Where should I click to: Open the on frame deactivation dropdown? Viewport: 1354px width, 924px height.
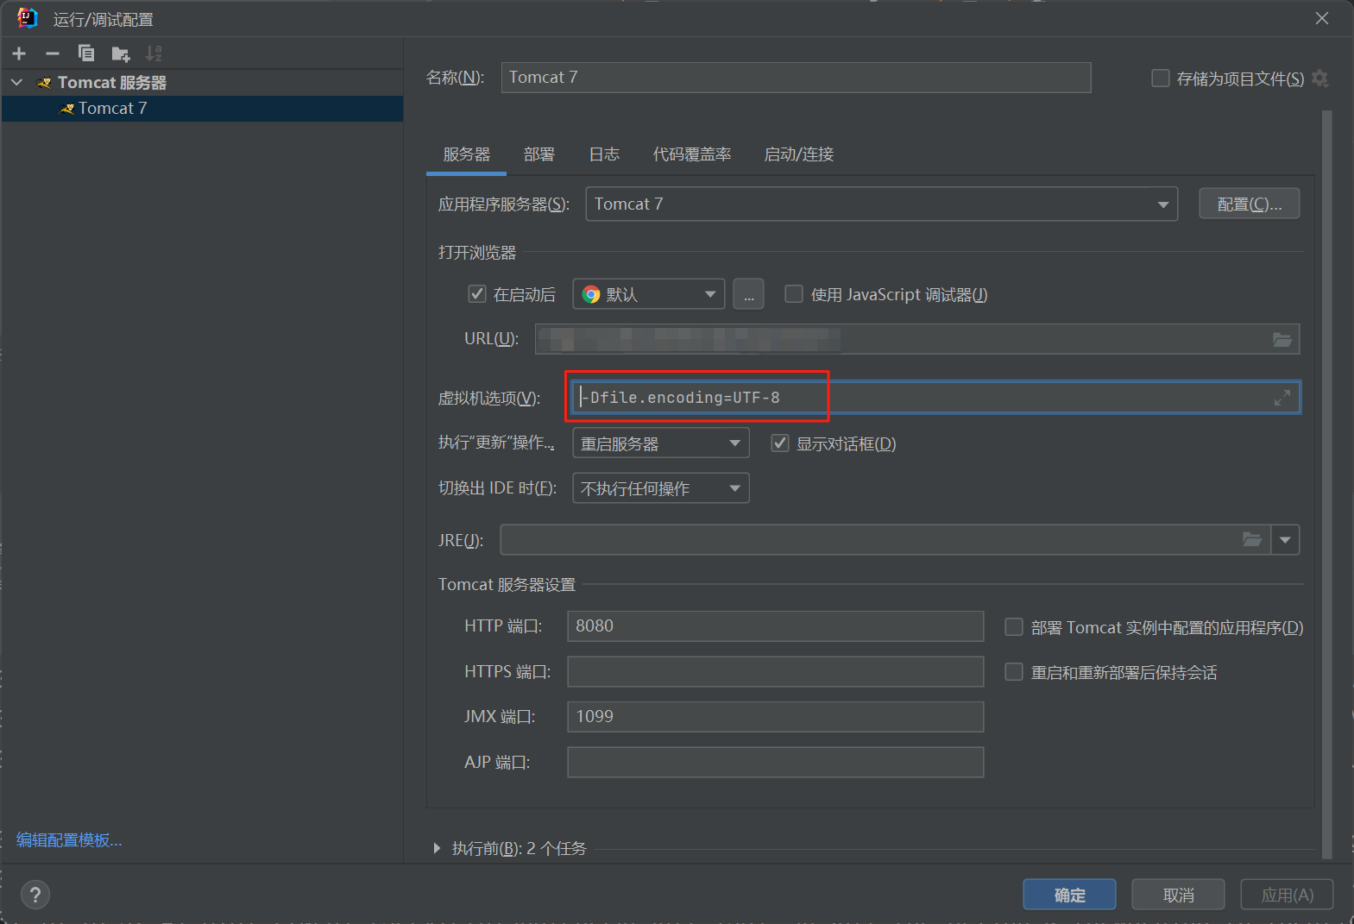661,488
